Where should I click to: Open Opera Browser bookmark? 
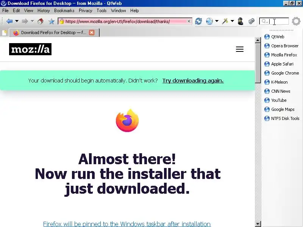[281, 46]
